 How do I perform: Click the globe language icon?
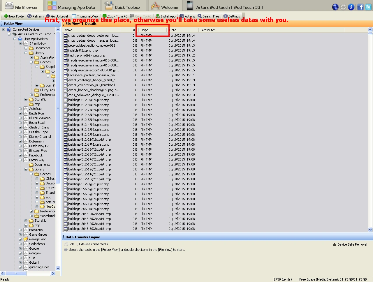click(335, 7)
